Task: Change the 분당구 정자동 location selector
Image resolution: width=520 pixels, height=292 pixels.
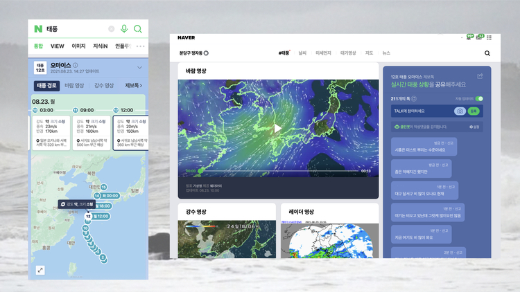Action: click(x=193, y=53)
